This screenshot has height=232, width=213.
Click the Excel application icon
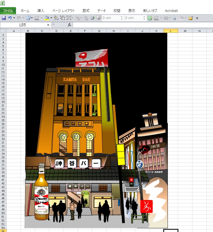pos(3,3)
